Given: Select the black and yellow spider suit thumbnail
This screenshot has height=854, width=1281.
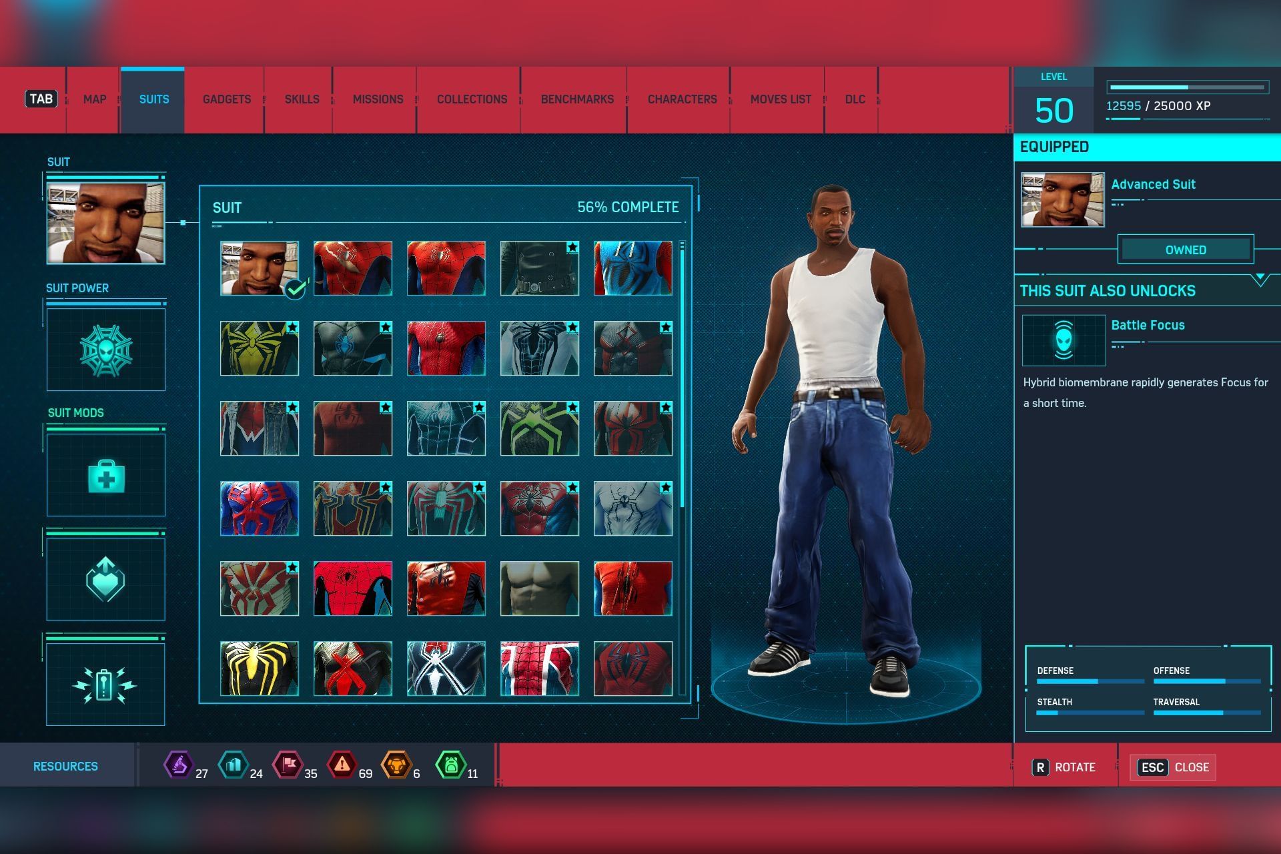Looking at the screenshot, I should click(260, 669).
